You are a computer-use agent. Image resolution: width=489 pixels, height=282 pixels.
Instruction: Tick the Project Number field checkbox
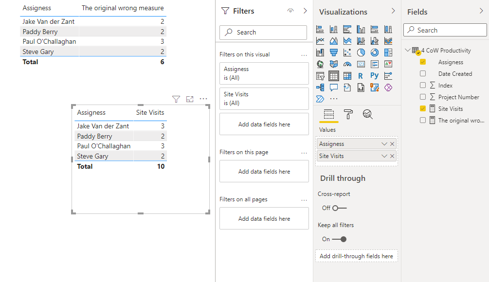[x=423, y=97]
